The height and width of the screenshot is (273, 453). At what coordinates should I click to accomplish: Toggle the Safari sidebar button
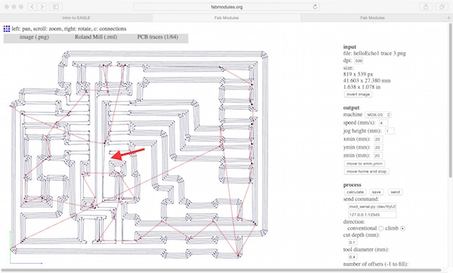[56, 6]
